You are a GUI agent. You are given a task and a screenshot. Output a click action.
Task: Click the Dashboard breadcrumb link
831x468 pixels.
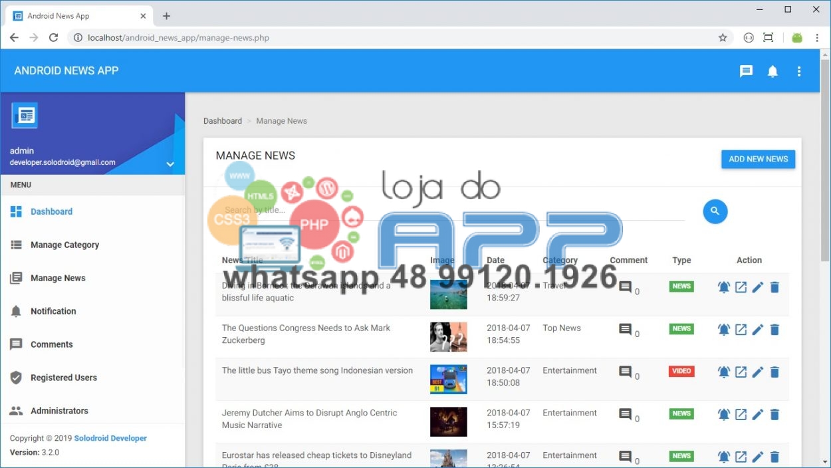click(222, 121)
